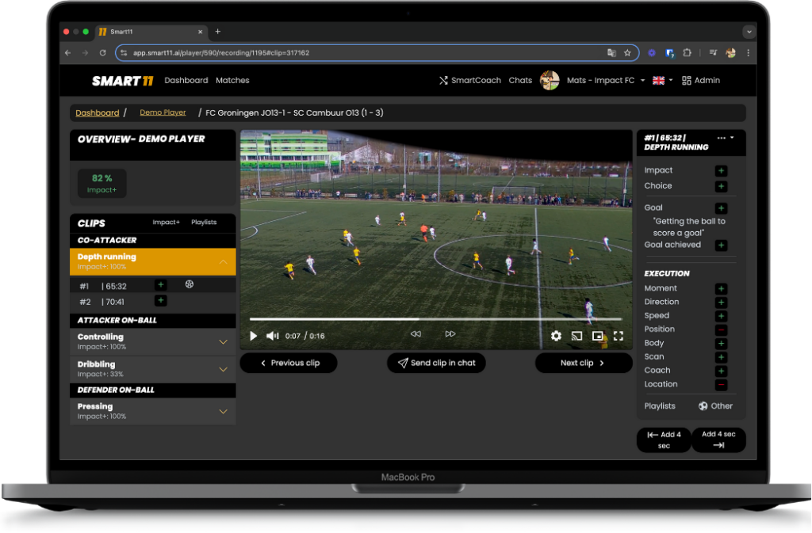Toggle the Scan execution rating
The image size is (812, 533).
click(x=721, y=356)
